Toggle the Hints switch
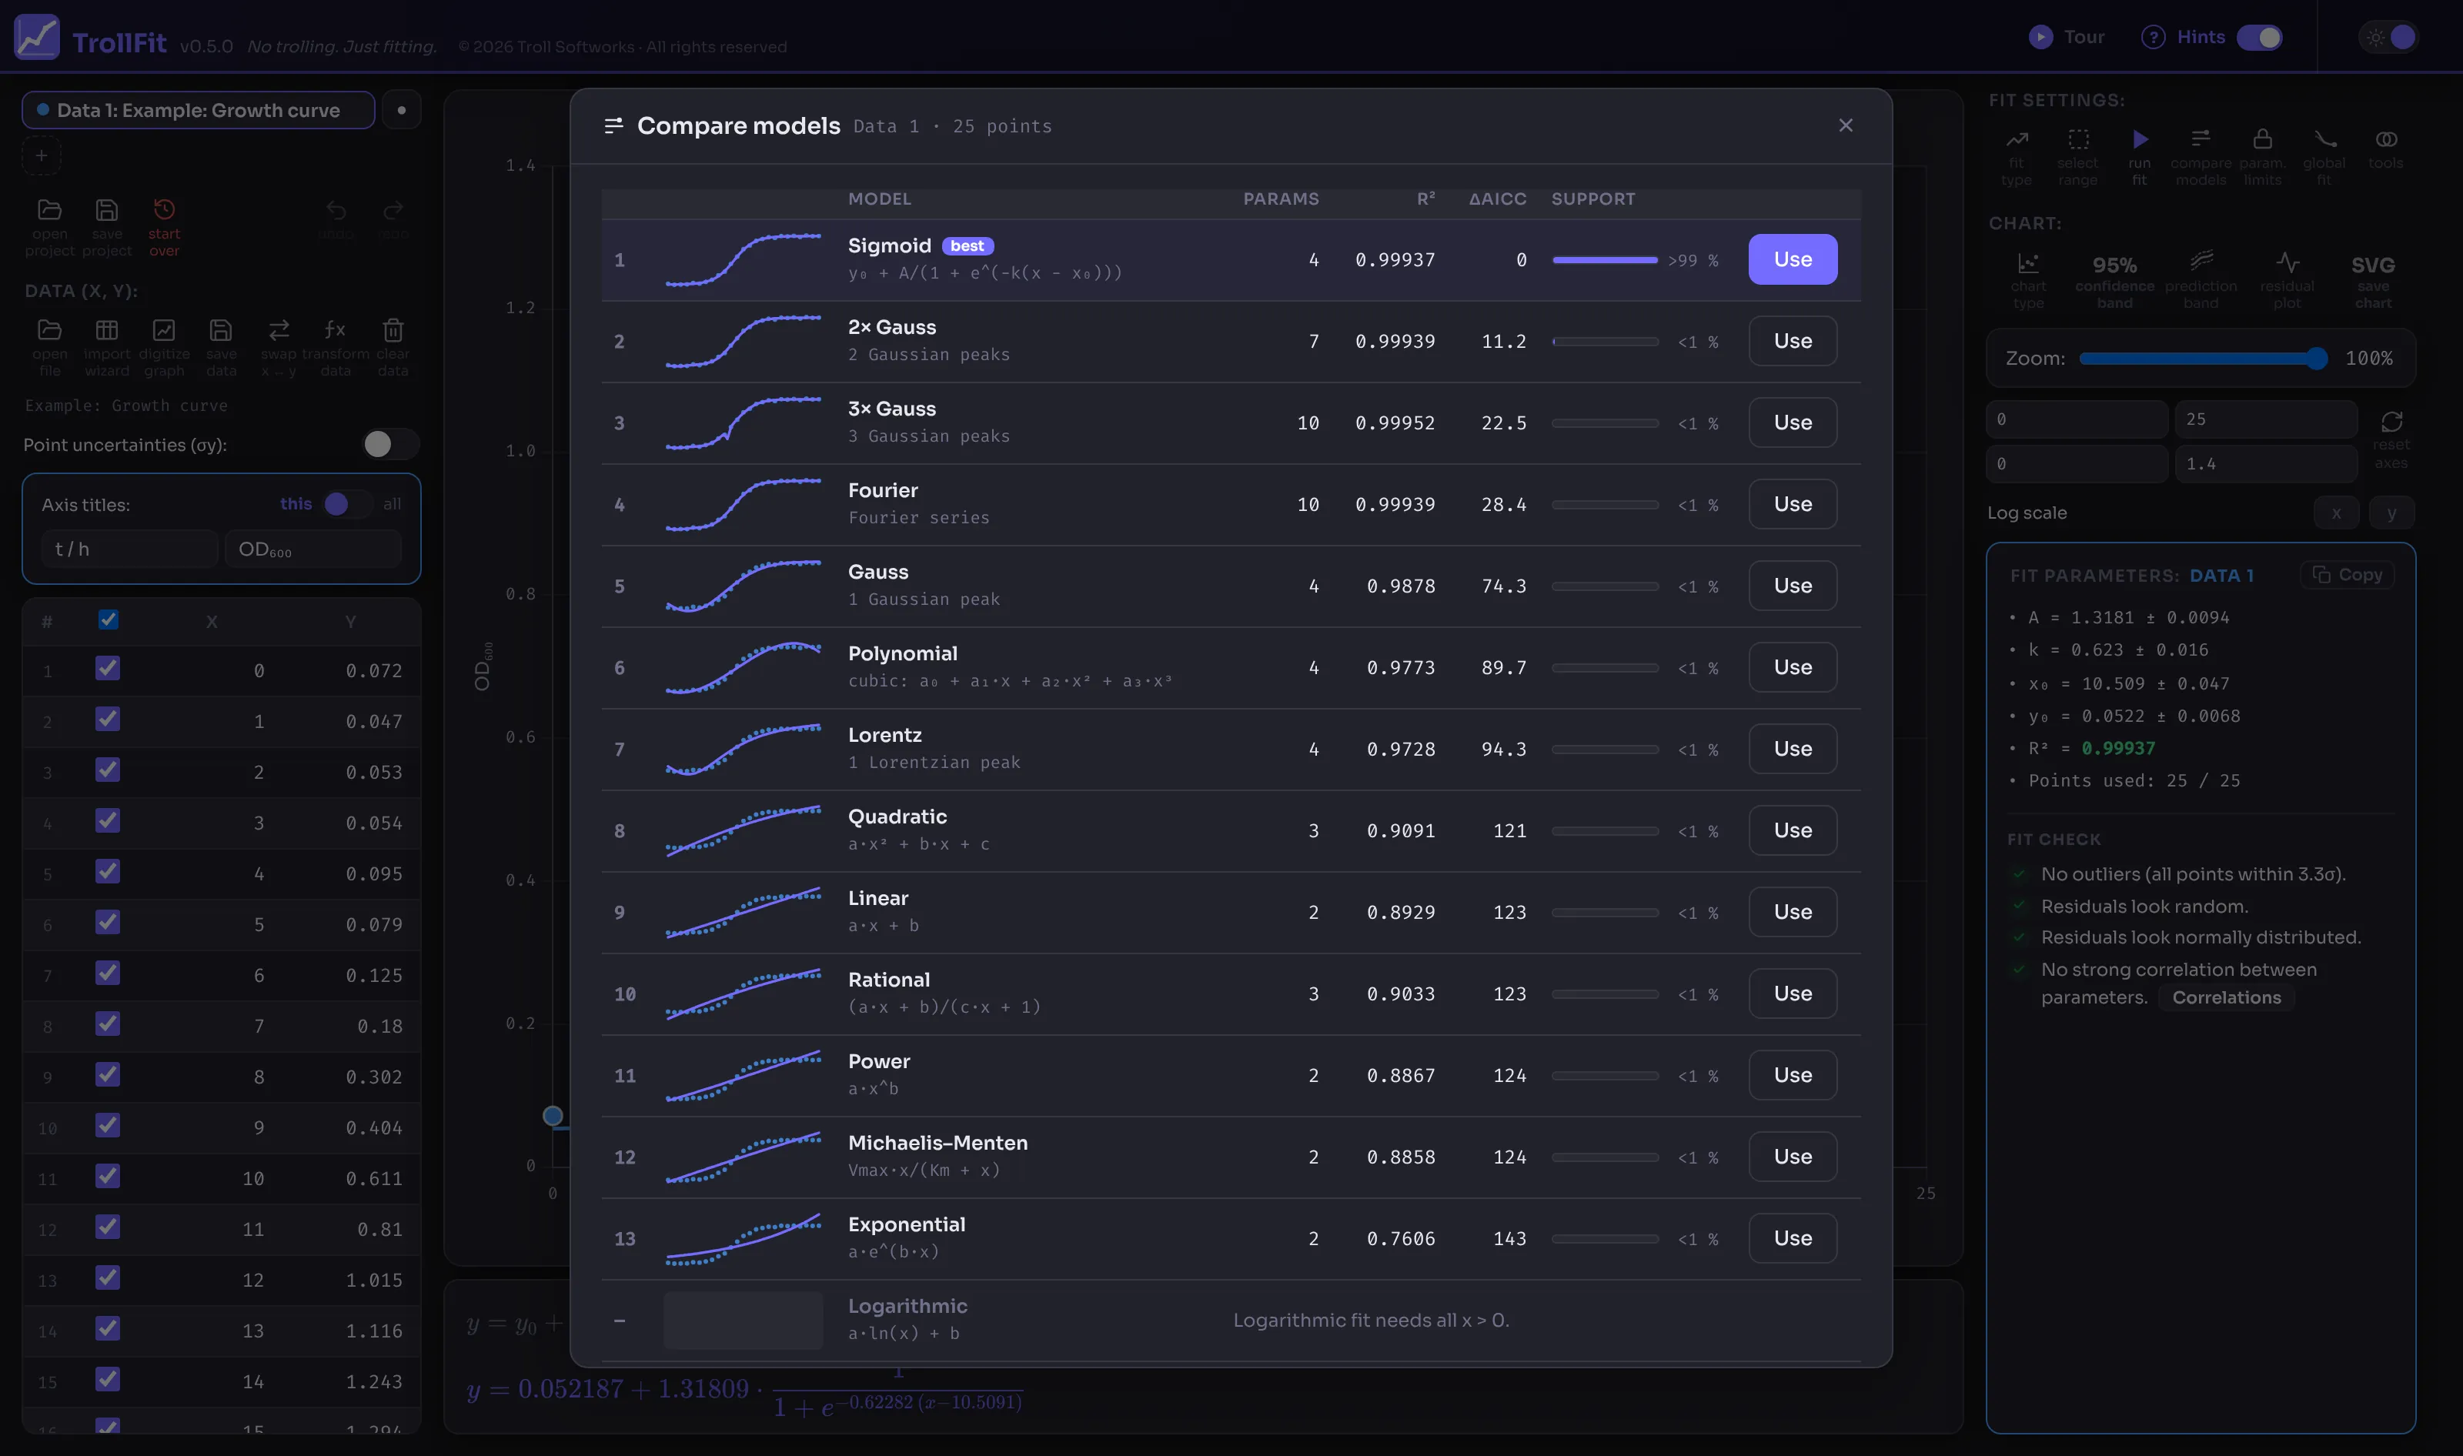 pyautogui.click(x=2260, y=37)
